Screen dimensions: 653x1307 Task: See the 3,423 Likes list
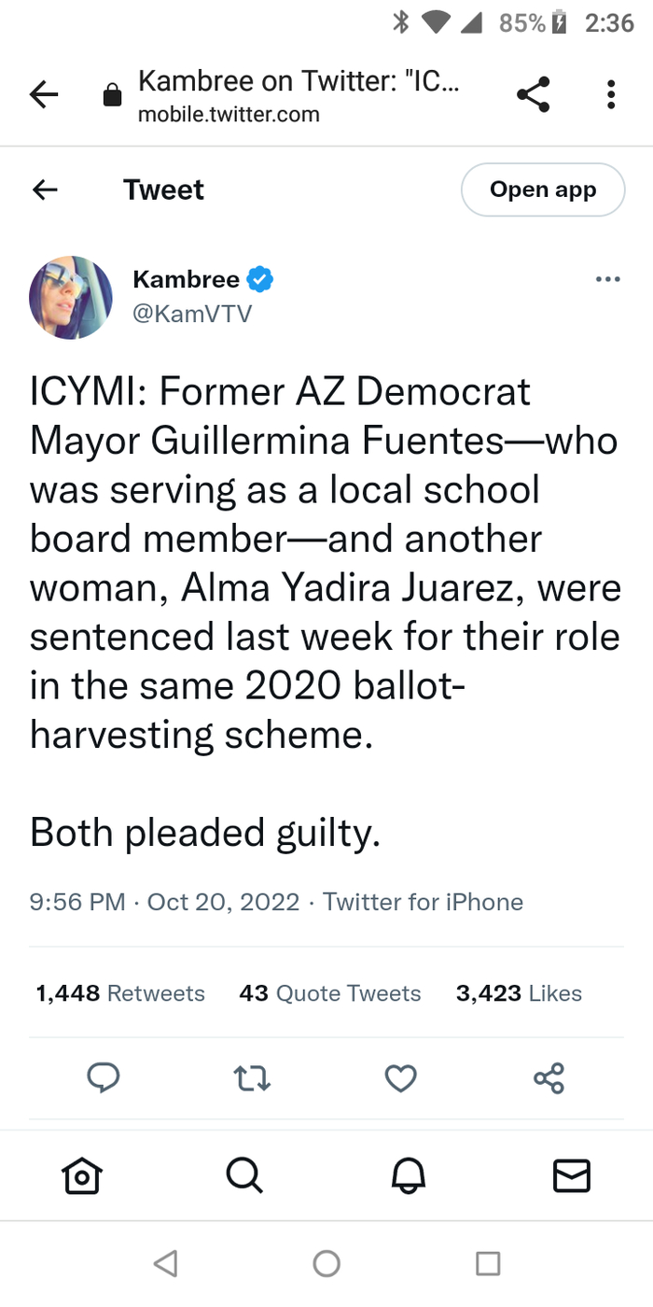pyautogui.click(x=519, y=993)
